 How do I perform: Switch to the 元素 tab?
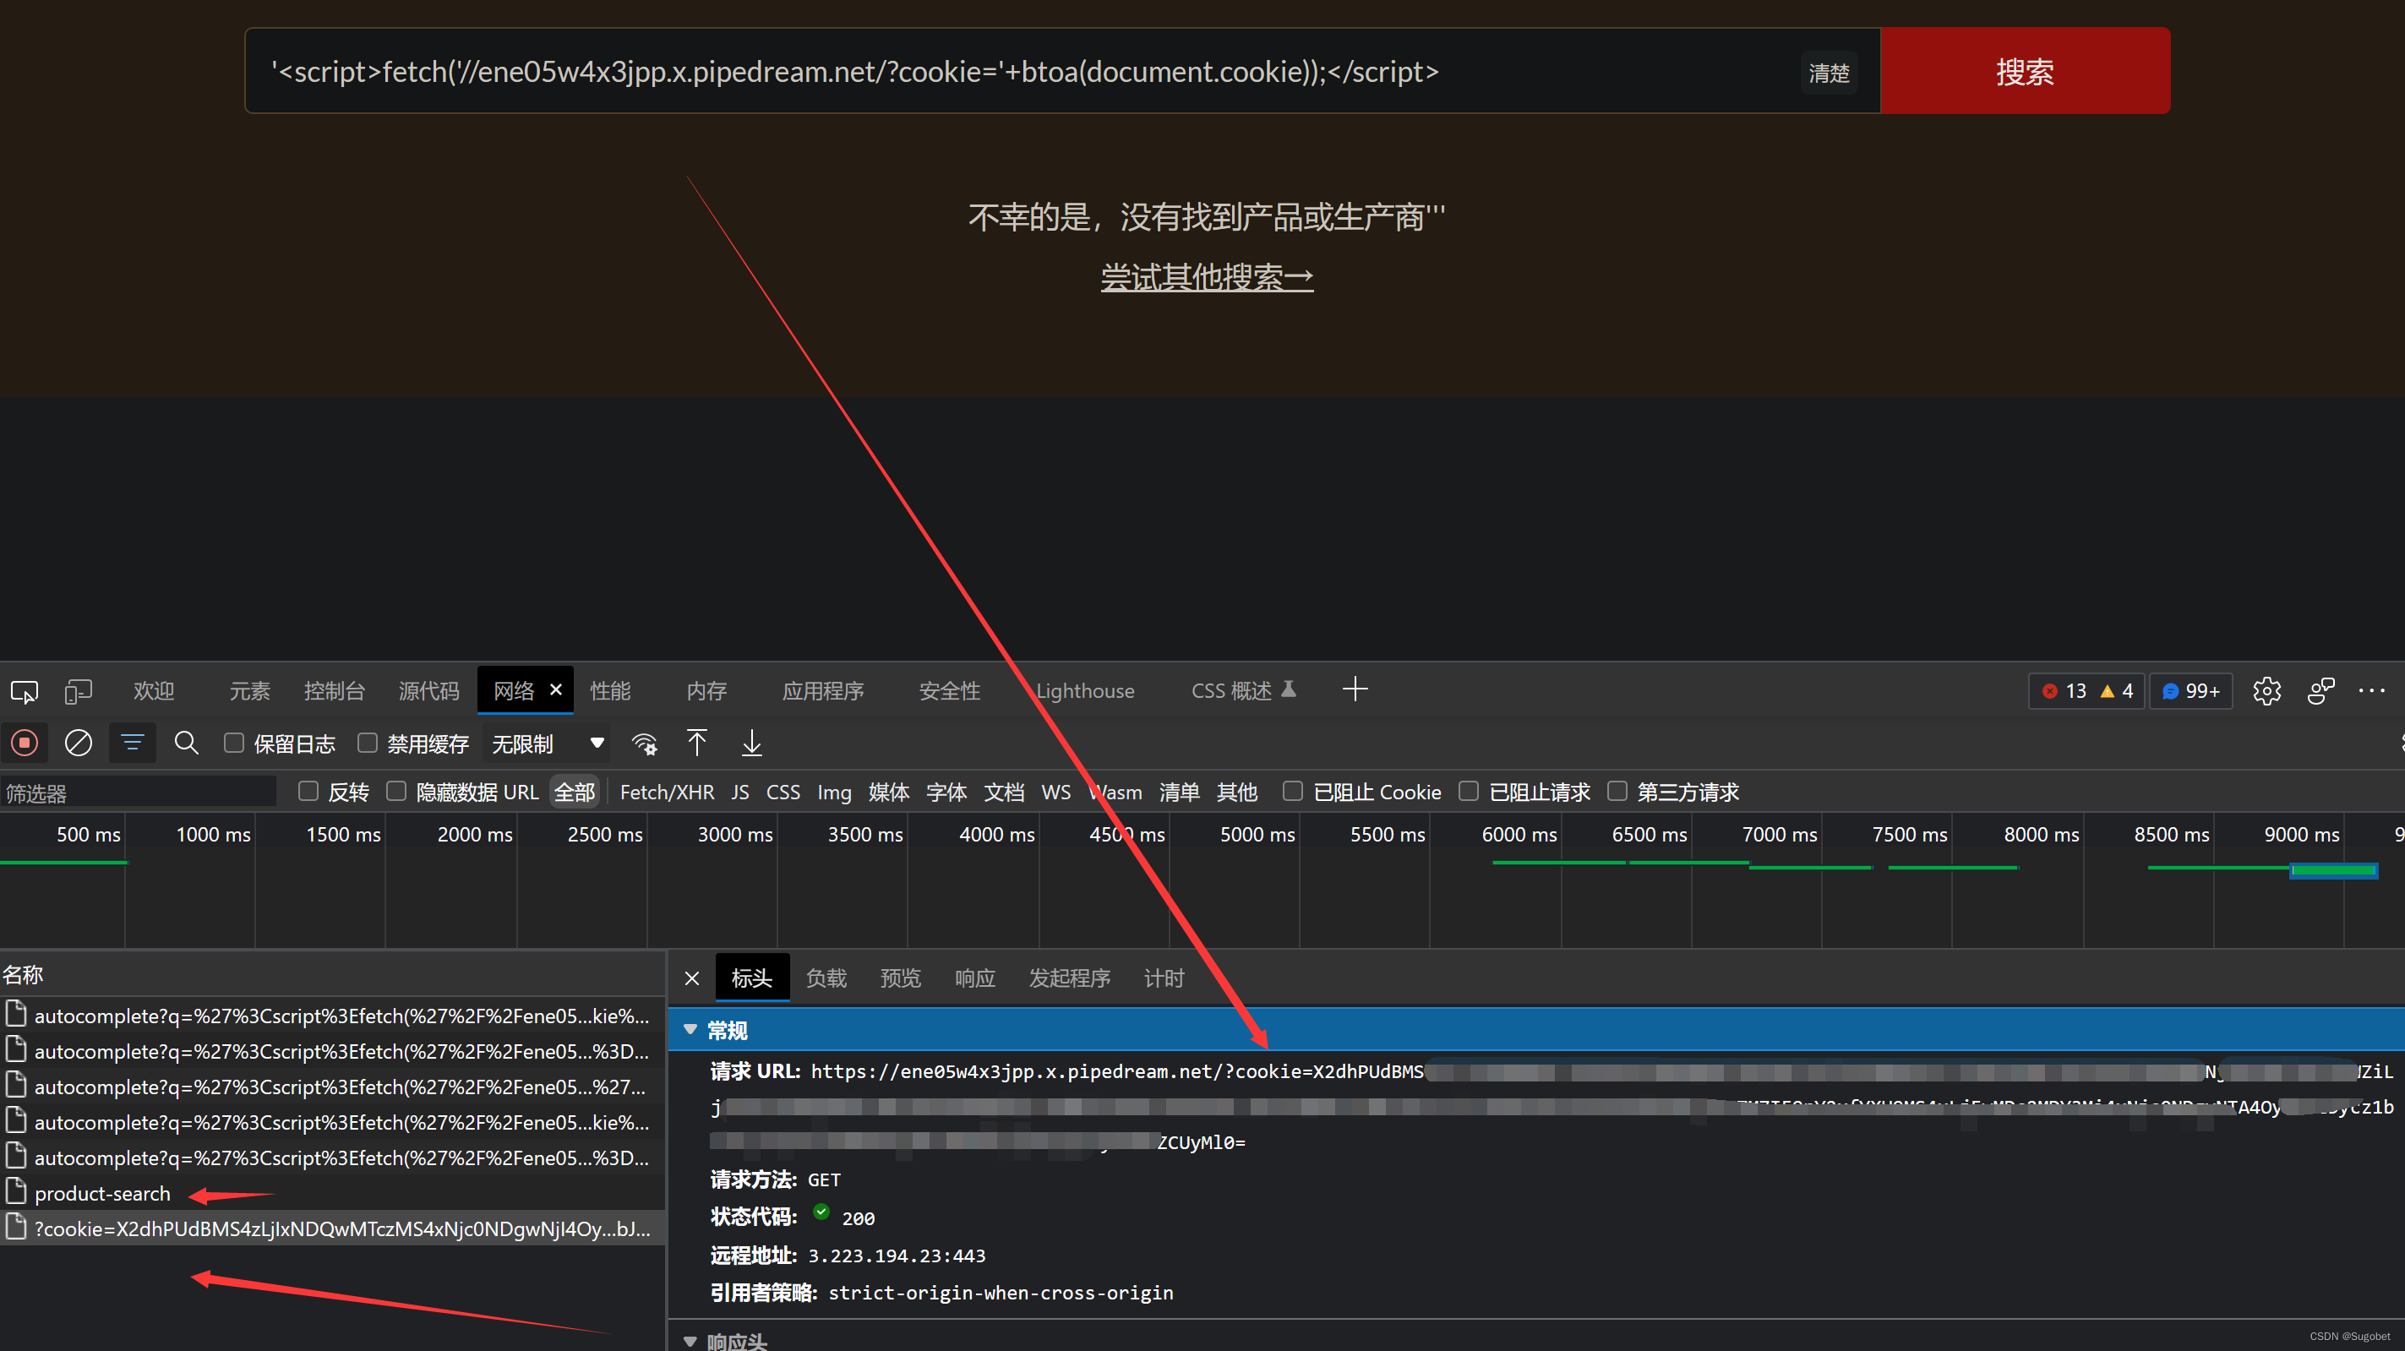pyautogui.click(x=249, y=691)
